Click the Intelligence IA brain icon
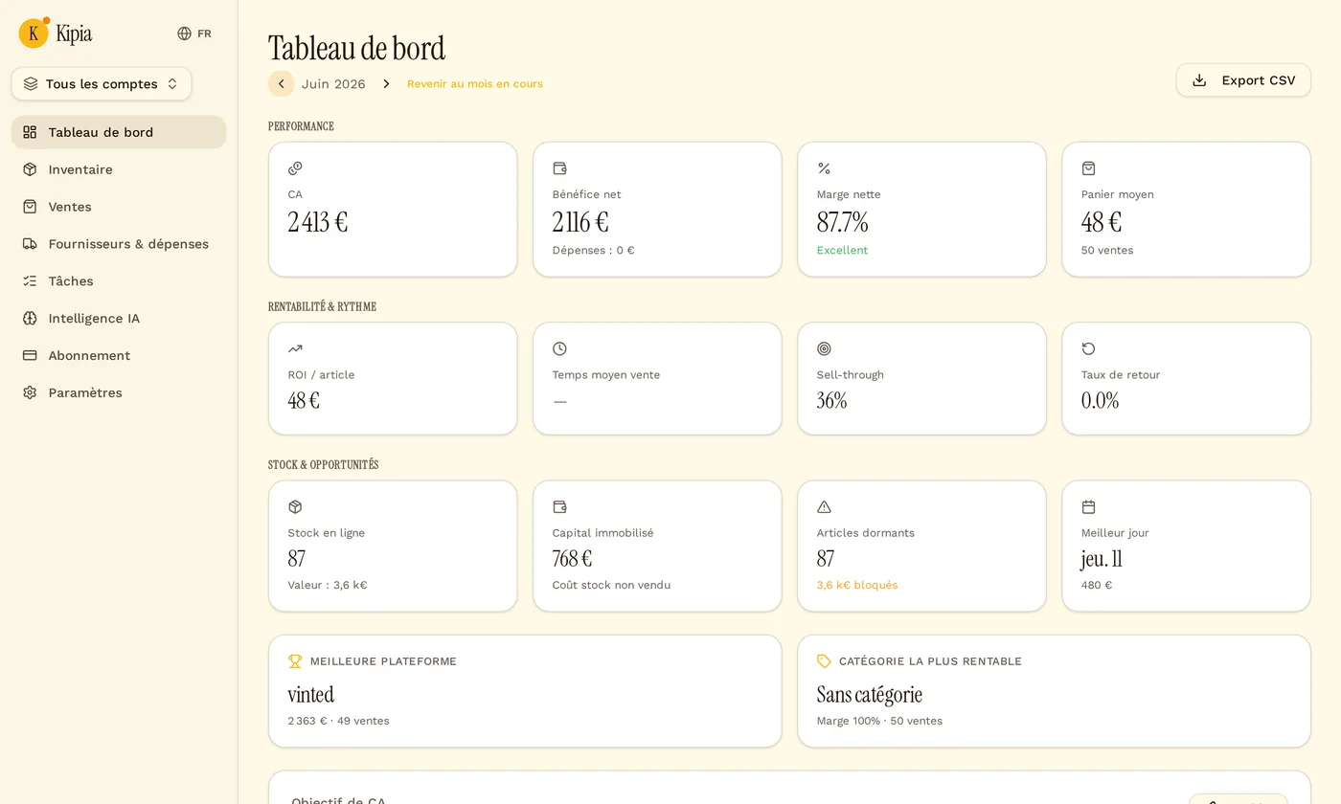The image size is (1341, 804). [x=30, y=319]
